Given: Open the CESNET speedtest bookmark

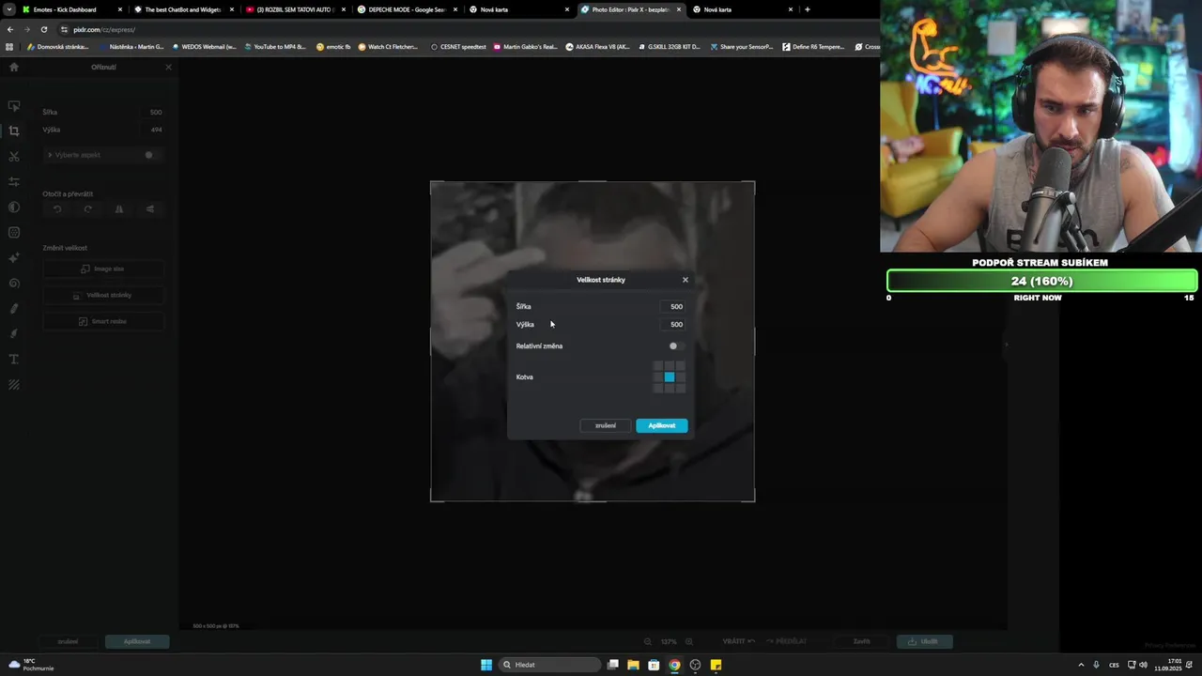Looking at the screenshot, I should [x=458, y=46].
